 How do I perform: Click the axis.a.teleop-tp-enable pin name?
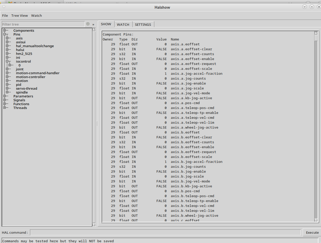tap(195, 113)
